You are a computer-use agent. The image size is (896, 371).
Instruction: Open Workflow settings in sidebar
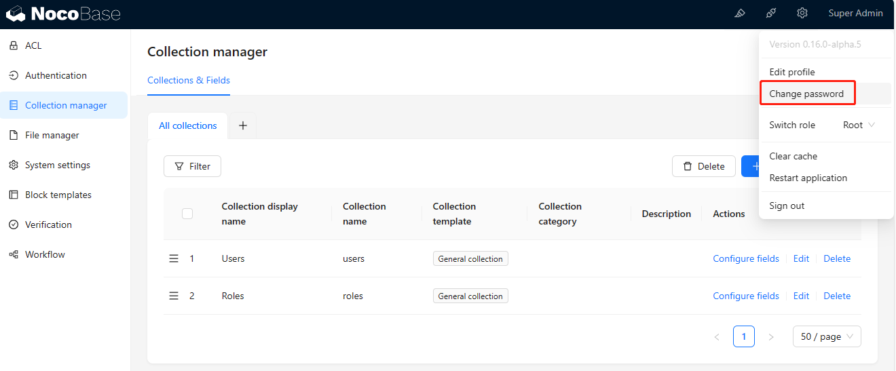coord(45,255)
